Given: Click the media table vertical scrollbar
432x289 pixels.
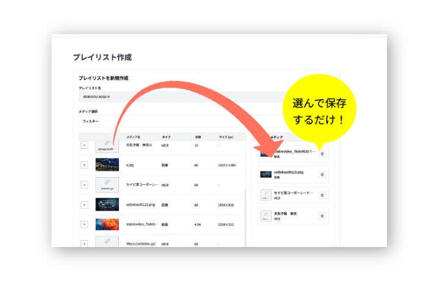Looking at the screenshot, I should click(x=245, y=217).
